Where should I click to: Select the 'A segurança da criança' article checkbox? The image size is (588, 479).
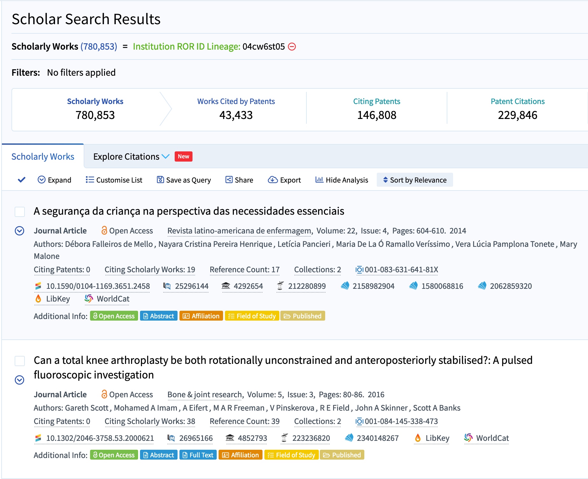click(20, 212)
